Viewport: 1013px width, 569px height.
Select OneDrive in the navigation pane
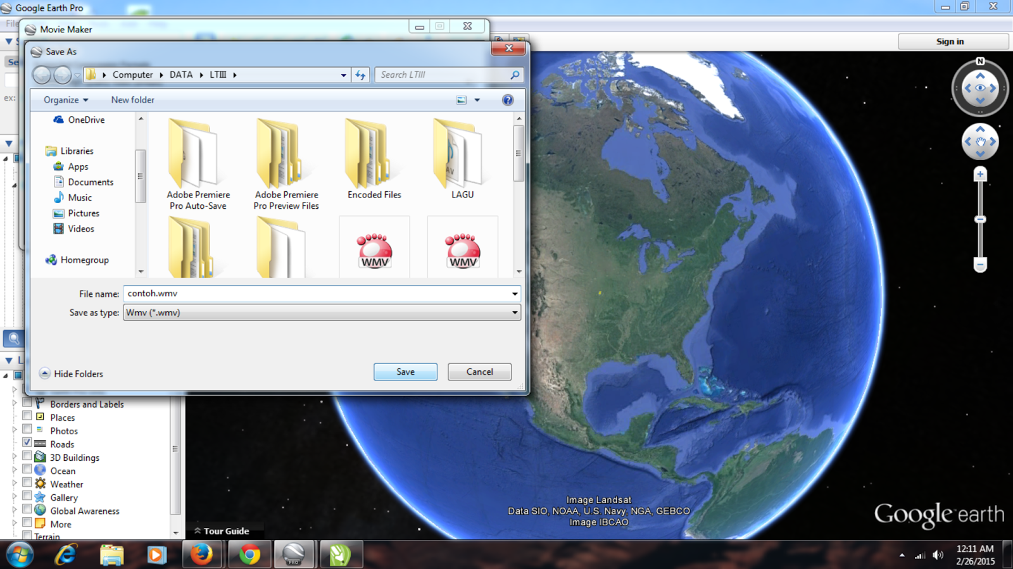point(79,120)
